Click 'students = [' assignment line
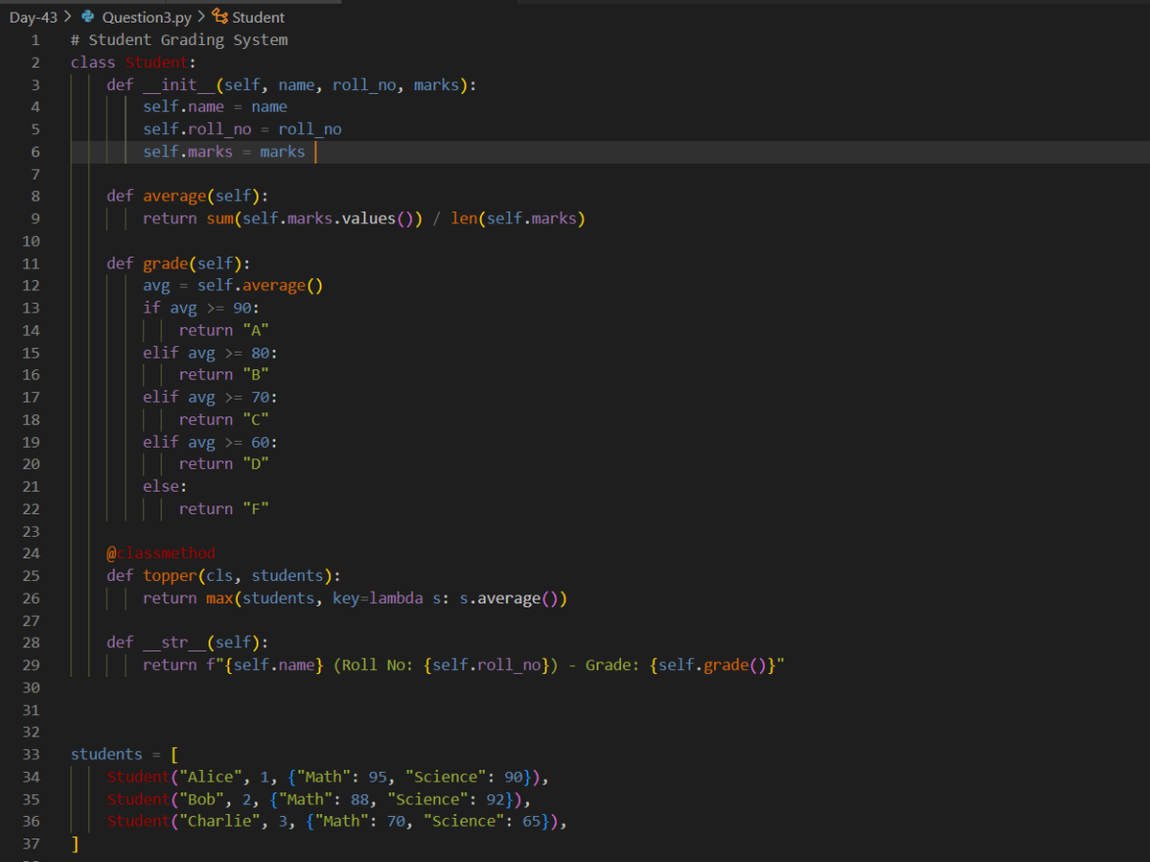Viewport: 1150px width, 862px height. (x=125, y=755)
